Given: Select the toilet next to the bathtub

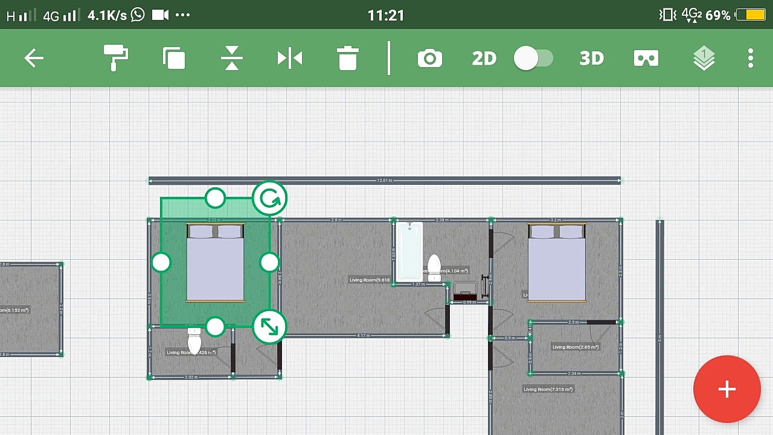Looking at the screenshot, I should [434, 268].
